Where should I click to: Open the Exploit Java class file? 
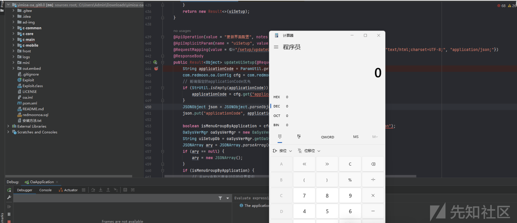coord(28,80)
